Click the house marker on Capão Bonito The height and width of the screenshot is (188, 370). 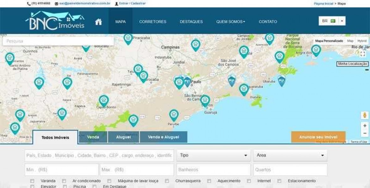coord(104,101)
